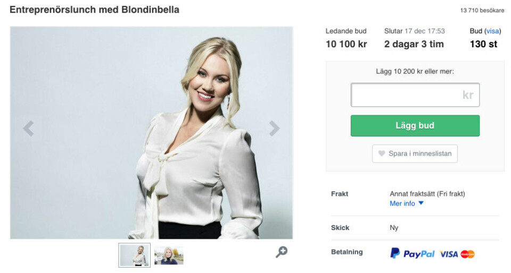Image resolution: width=511 pixels, height=273 pixels.
Task: Click the 13 710 besökare visitor count
Action: [x=482, y=11]
